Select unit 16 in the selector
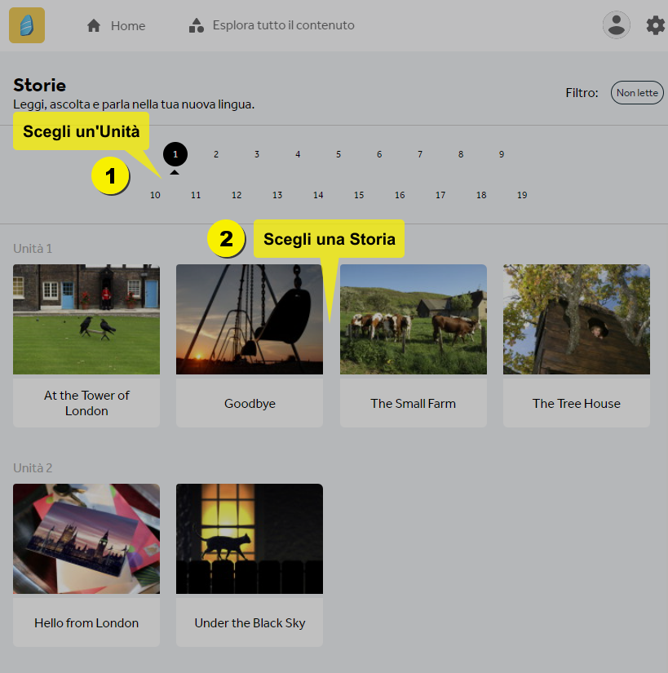The image size is (668, 673). [400, 195]
